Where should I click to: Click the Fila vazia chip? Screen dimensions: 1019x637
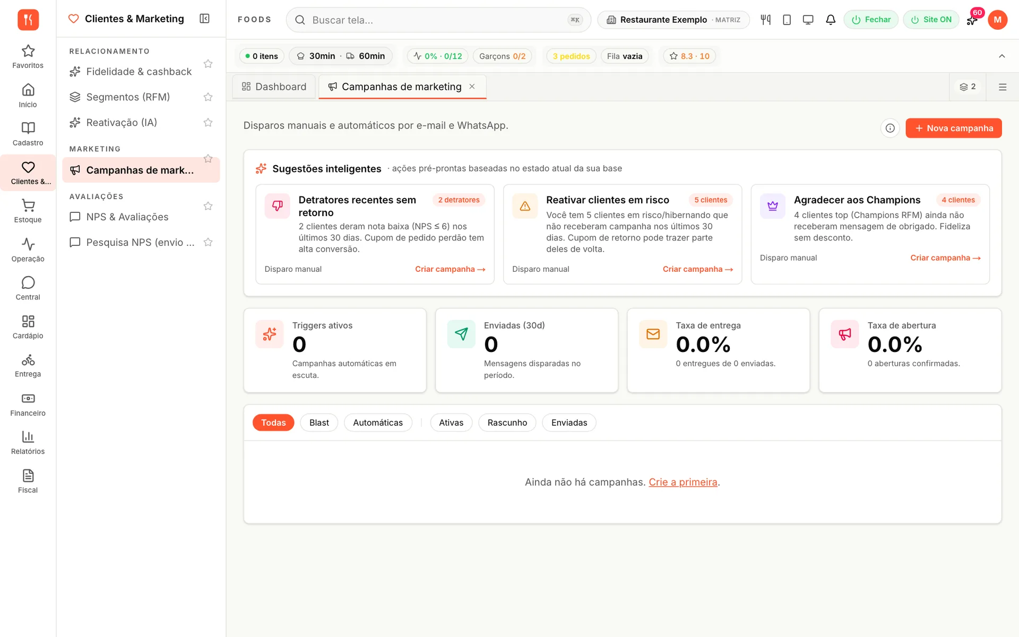tap(625, 56)
